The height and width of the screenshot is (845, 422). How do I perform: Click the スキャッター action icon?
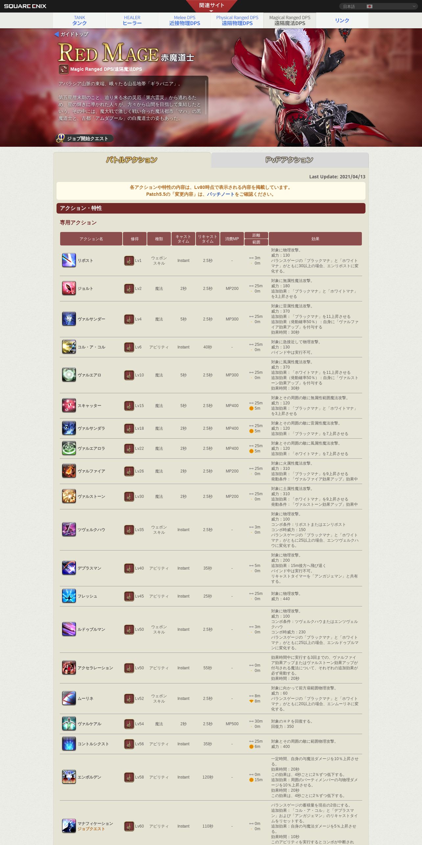(x=69, y=405)
